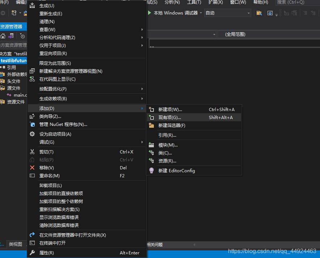This screenshot has height=258, width=320.
Task: Expand the 仅用于项目(J) submenu
Action: pyautogui.click(x=142, y=46)
